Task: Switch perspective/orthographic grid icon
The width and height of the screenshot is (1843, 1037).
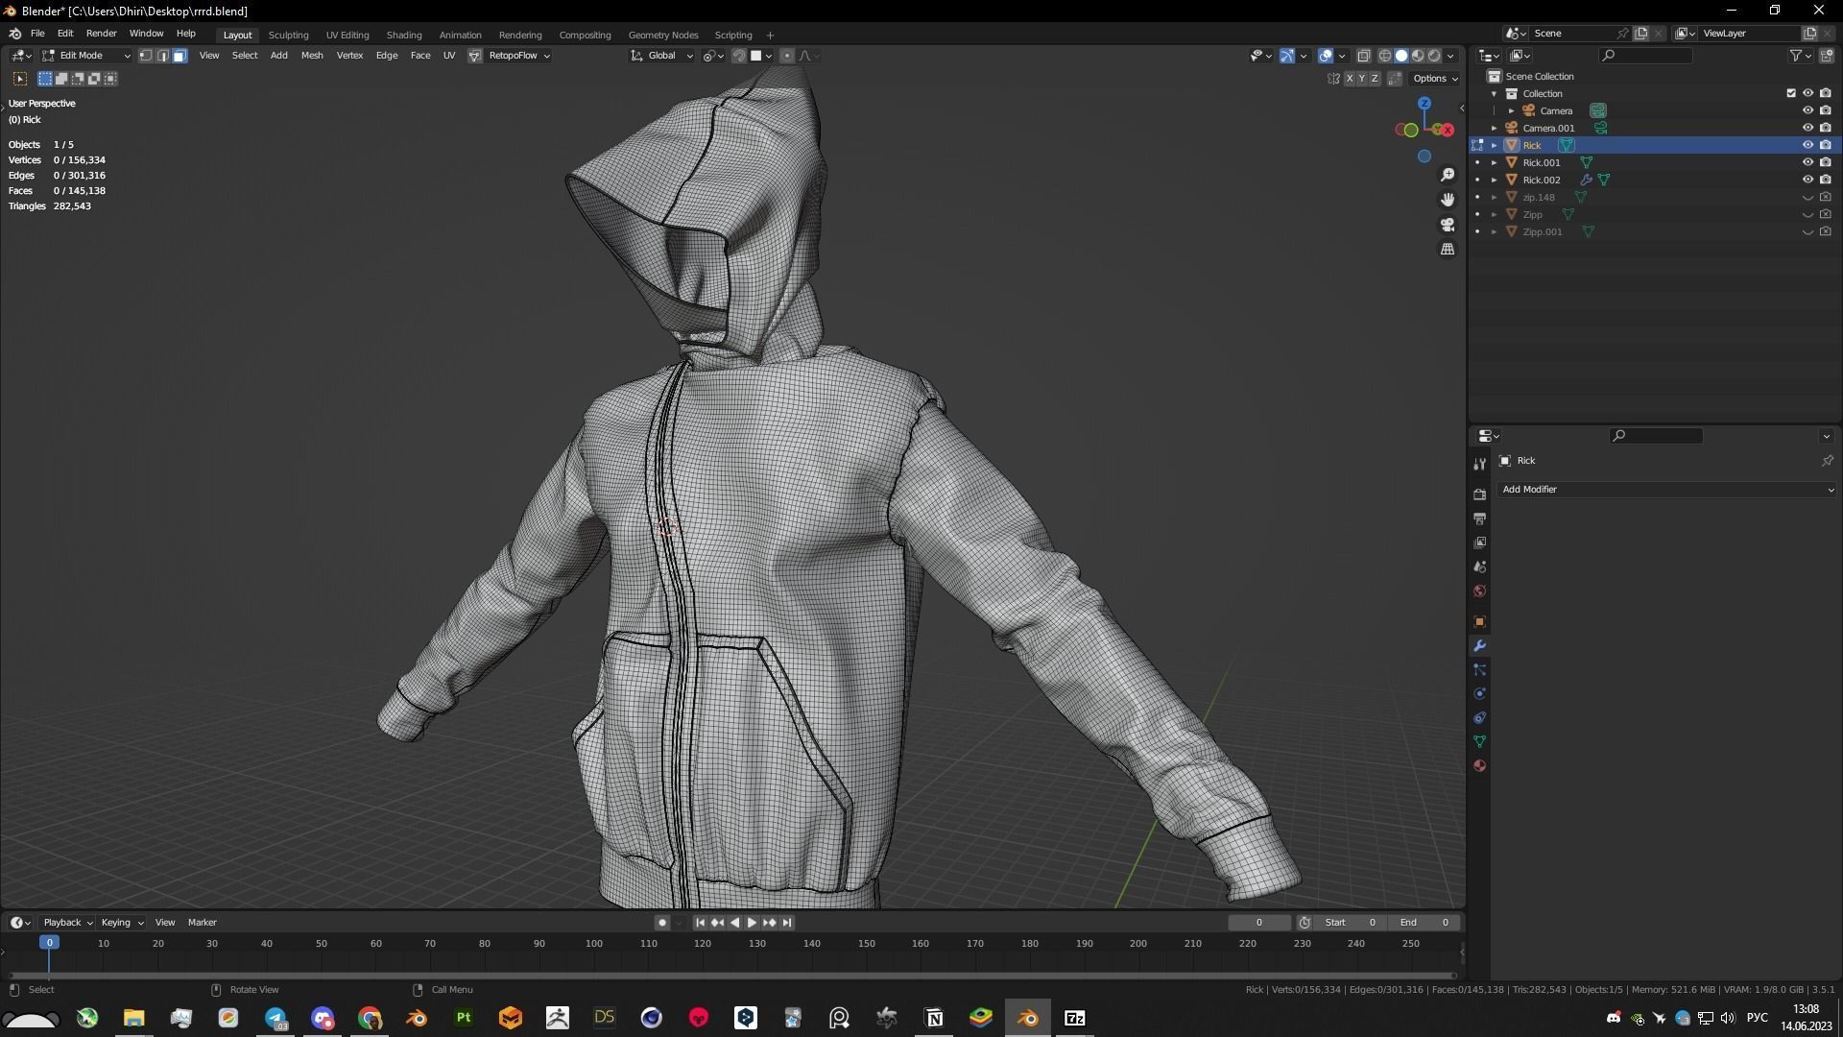Action: (x=1448, y=250)
